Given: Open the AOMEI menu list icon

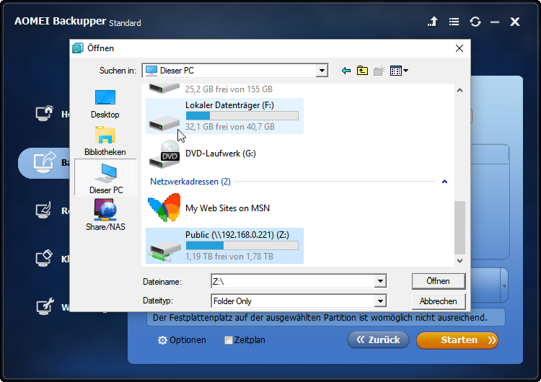Looking at the screenshot, I should (x=454, y=22).
